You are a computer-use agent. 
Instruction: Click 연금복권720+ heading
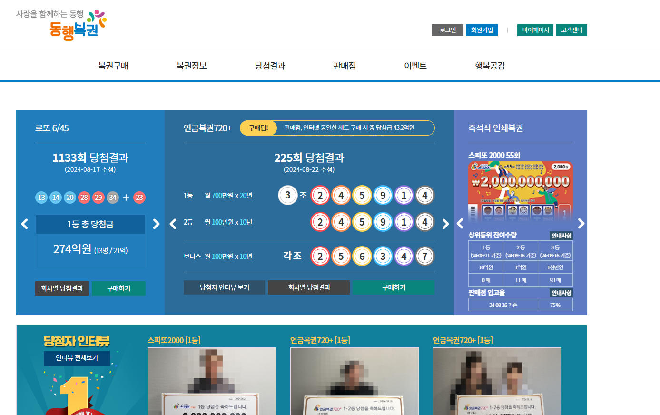pyautogui.click(x=207, y=128)
